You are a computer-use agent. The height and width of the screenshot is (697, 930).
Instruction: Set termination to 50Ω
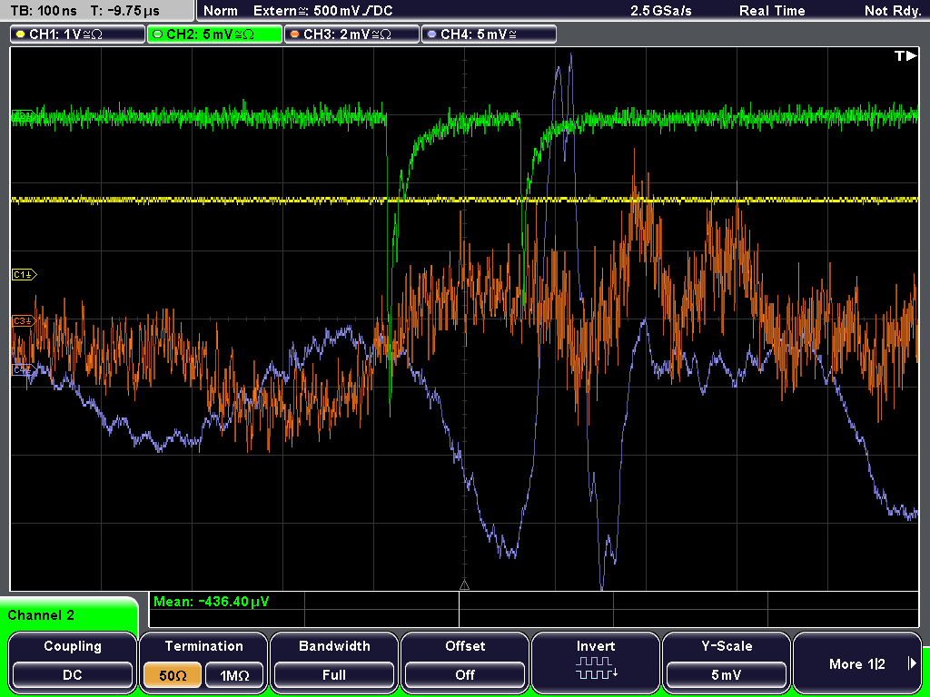(x=172, y=675)
